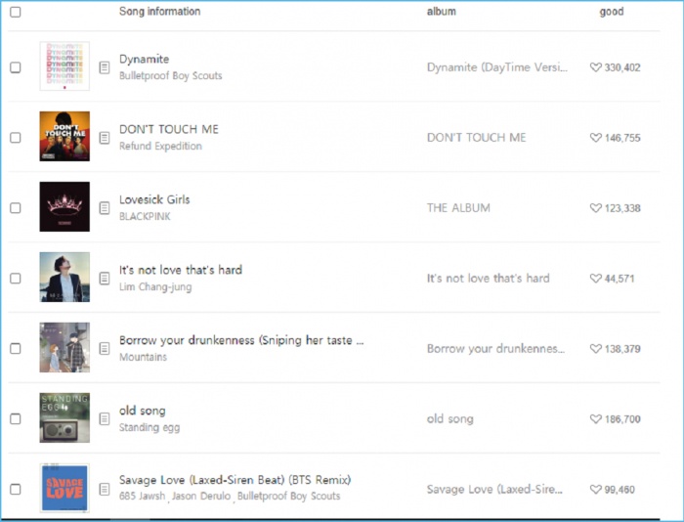
Task: Click heart icon showing 146,755 likes
Action: pos(596,138)
